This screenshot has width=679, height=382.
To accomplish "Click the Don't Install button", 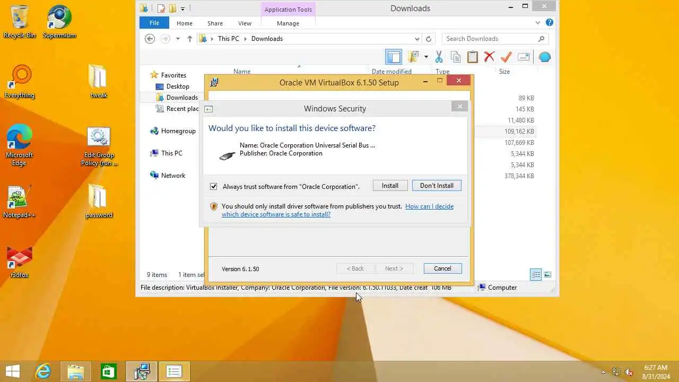I will tap(437, 186).
